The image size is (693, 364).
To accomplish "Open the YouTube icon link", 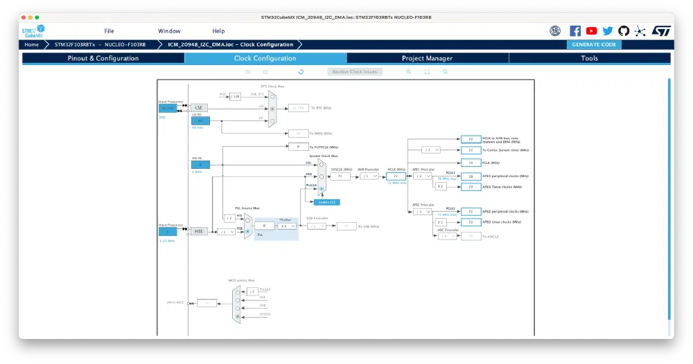I will coord(591,31).
